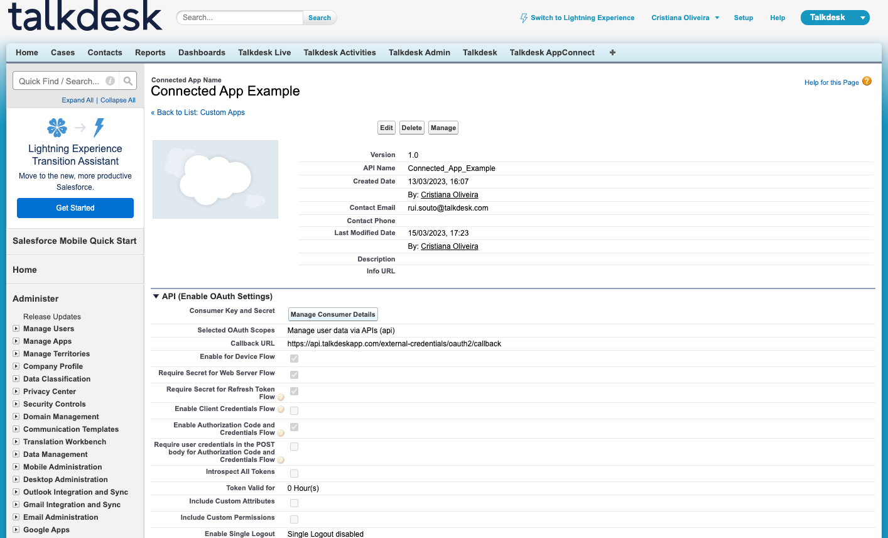The width and height of the screenshot is (888, 538).
Task: Click Manage Consumer Details button
Action: pyautogui.click(x=333, y=314)
